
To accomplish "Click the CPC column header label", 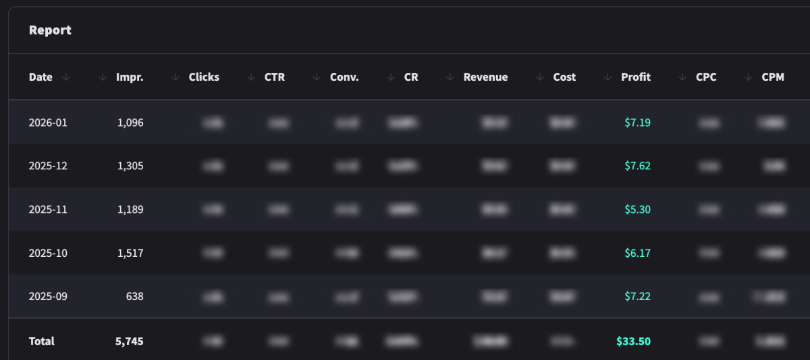I will point(706,78).
